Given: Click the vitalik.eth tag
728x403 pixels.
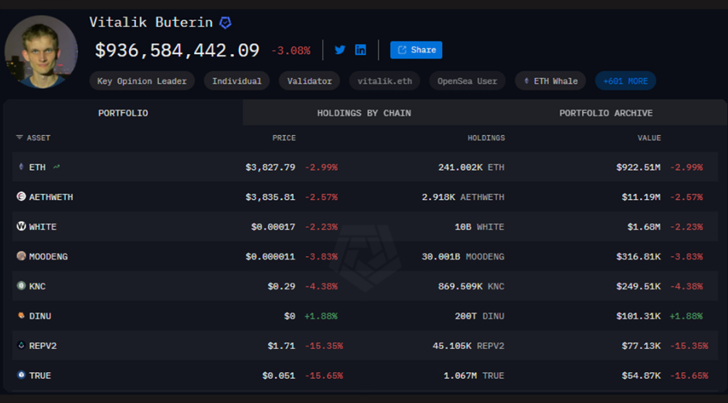Looking at the screenshot, I should tap(384, 81).
